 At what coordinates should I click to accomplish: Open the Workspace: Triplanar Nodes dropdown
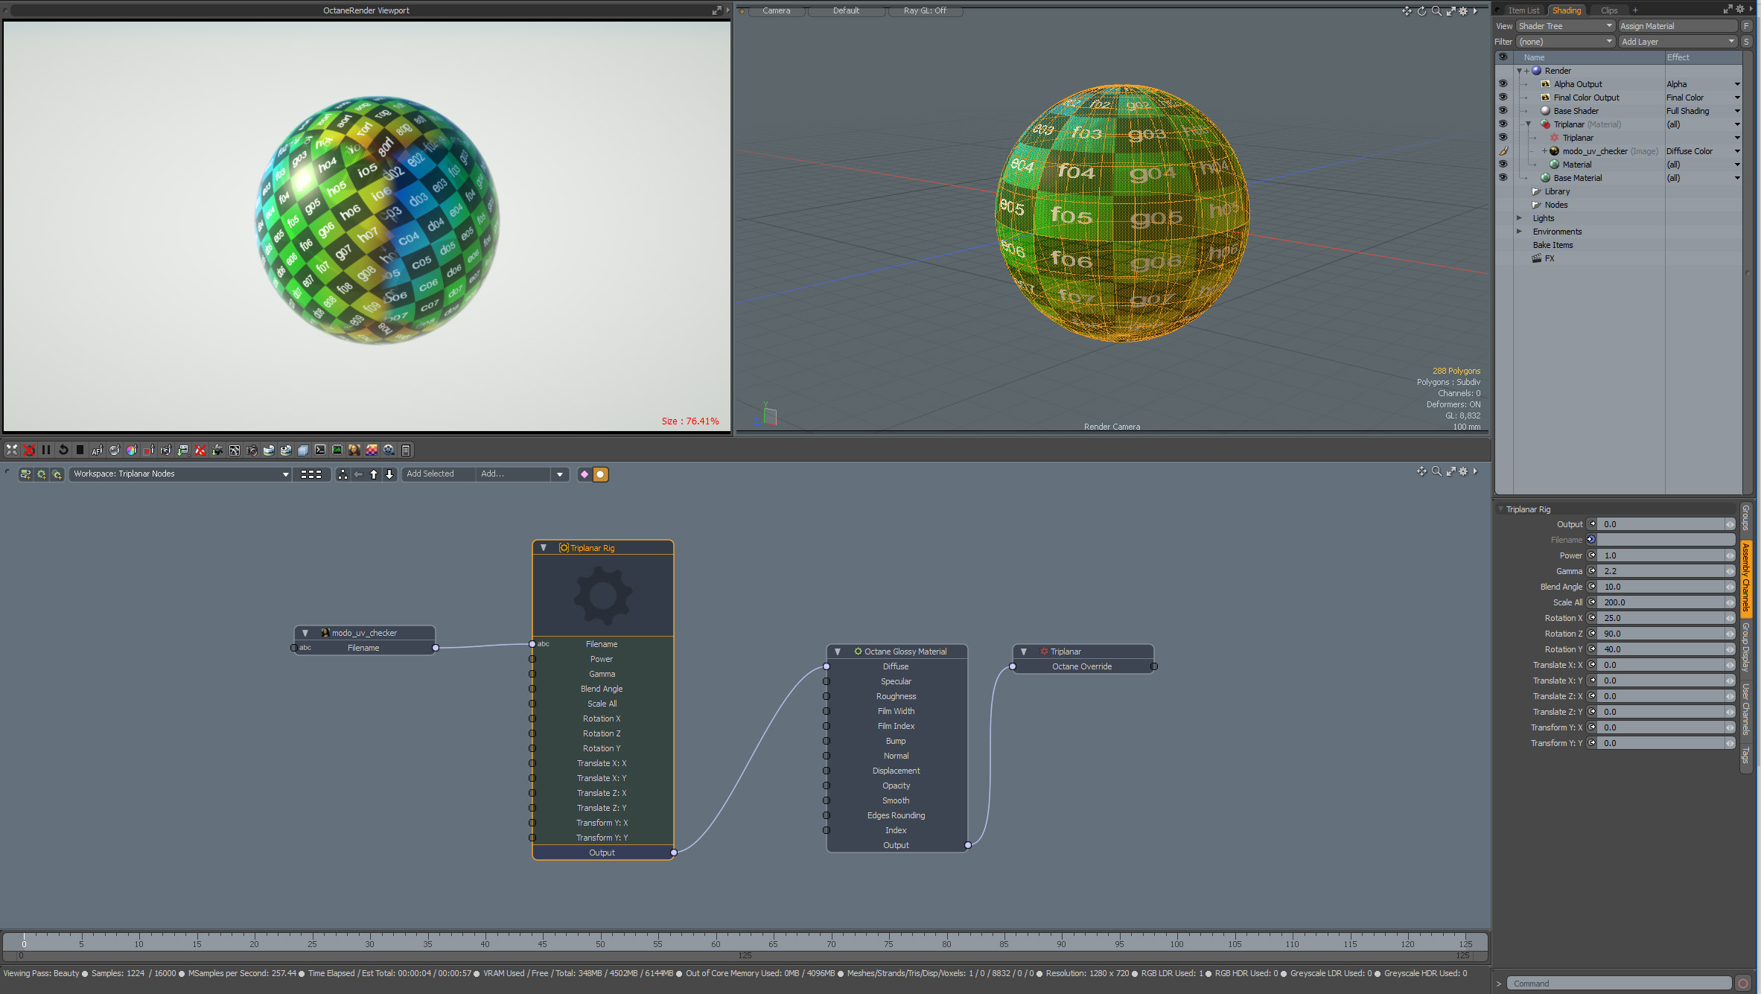(180, 474)
